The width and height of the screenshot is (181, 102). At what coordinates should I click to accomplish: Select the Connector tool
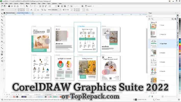coord(2,48)
